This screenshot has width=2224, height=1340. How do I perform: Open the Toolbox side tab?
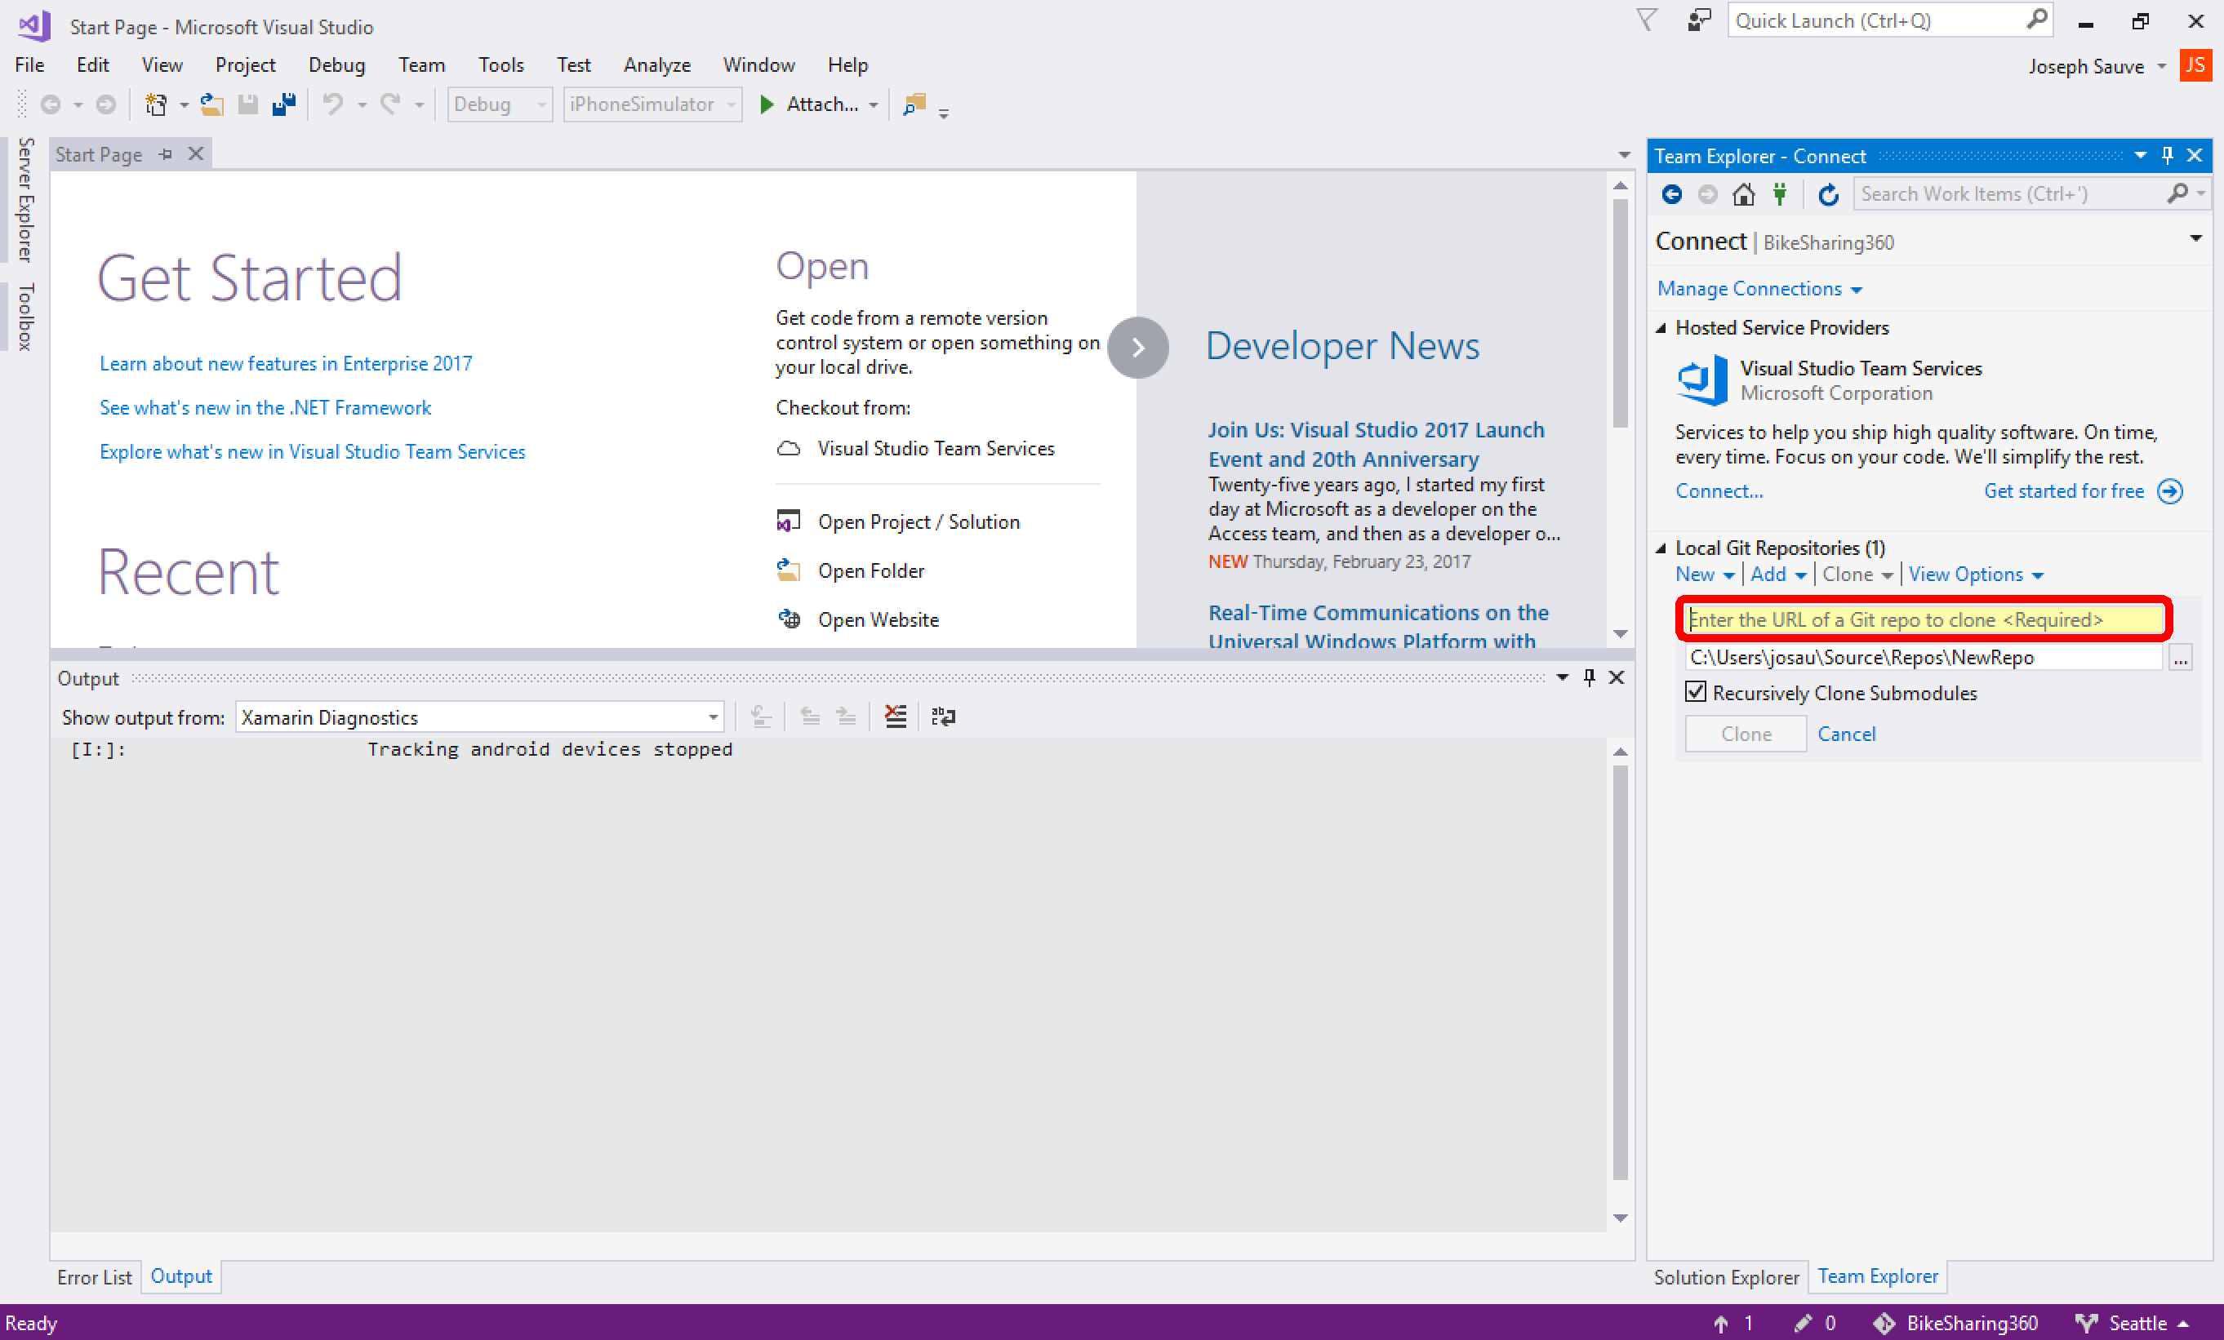(x=25, y=316)
